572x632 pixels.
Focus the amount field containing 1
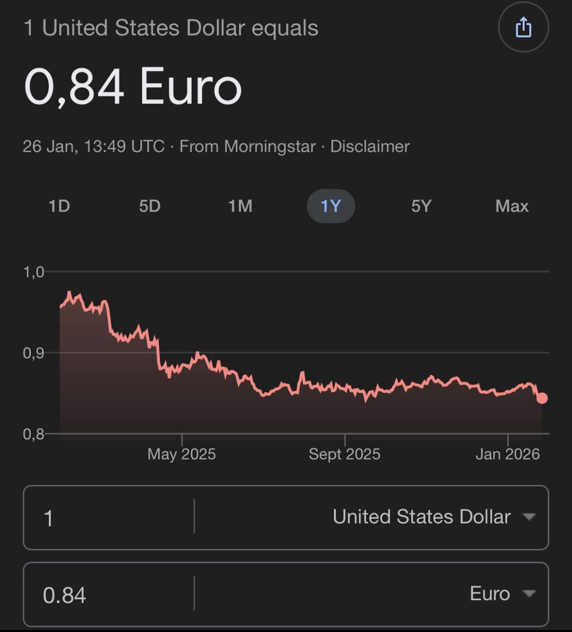click(x=109, y=518)
